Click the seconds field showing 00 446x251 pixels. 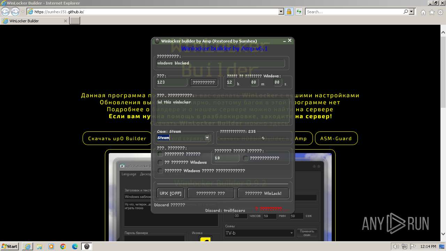tap(277, 82)
